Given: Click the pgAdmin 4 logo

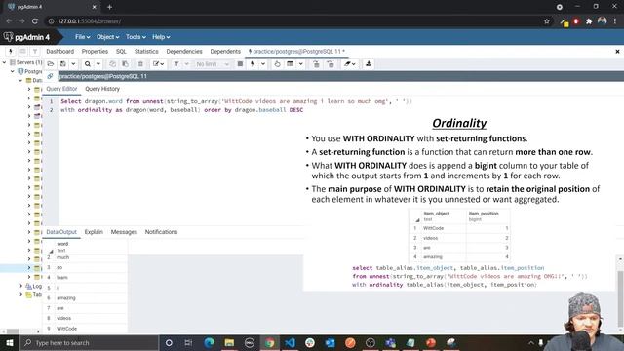Looking at the screenshot, I should pos(27,37).
